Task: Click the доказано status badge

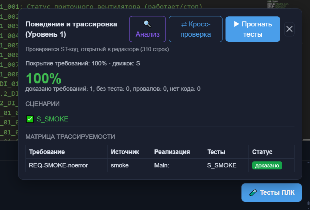Action: click(267, 165)
